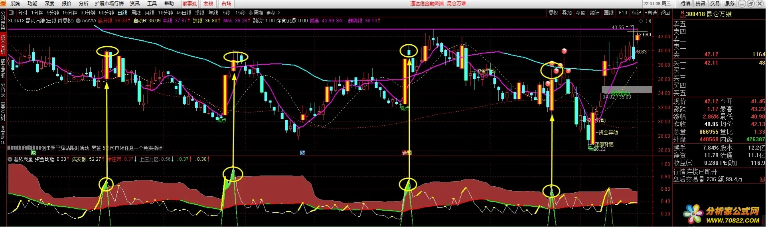Click the small chart icon near 盘后交易量

click(762, 180)
